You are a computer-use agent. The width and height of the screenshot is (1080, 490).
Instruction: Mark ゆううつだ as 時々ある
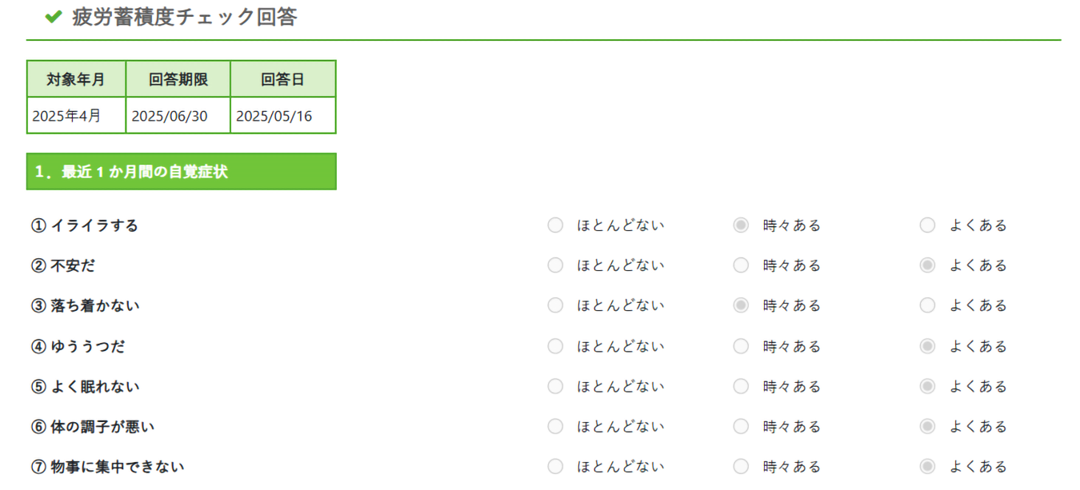click(741, 346)
